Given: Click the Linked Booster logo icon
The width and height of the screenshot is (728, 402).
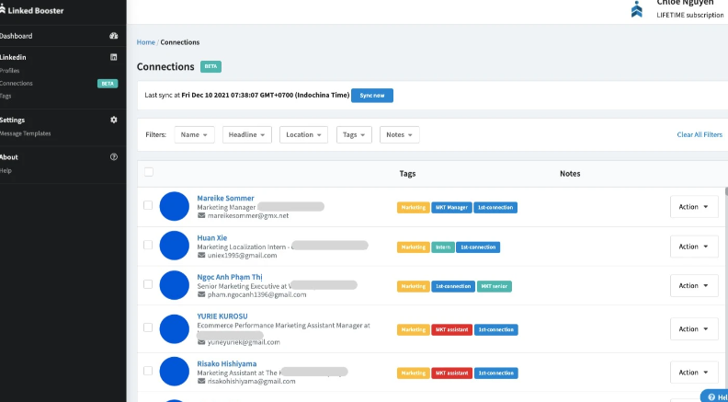Looking at the screenshot, I should tap(3, 9).
